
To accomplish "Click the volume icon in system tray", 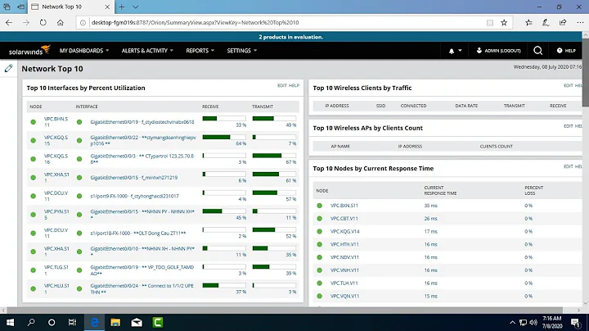I will click(533, 322).
